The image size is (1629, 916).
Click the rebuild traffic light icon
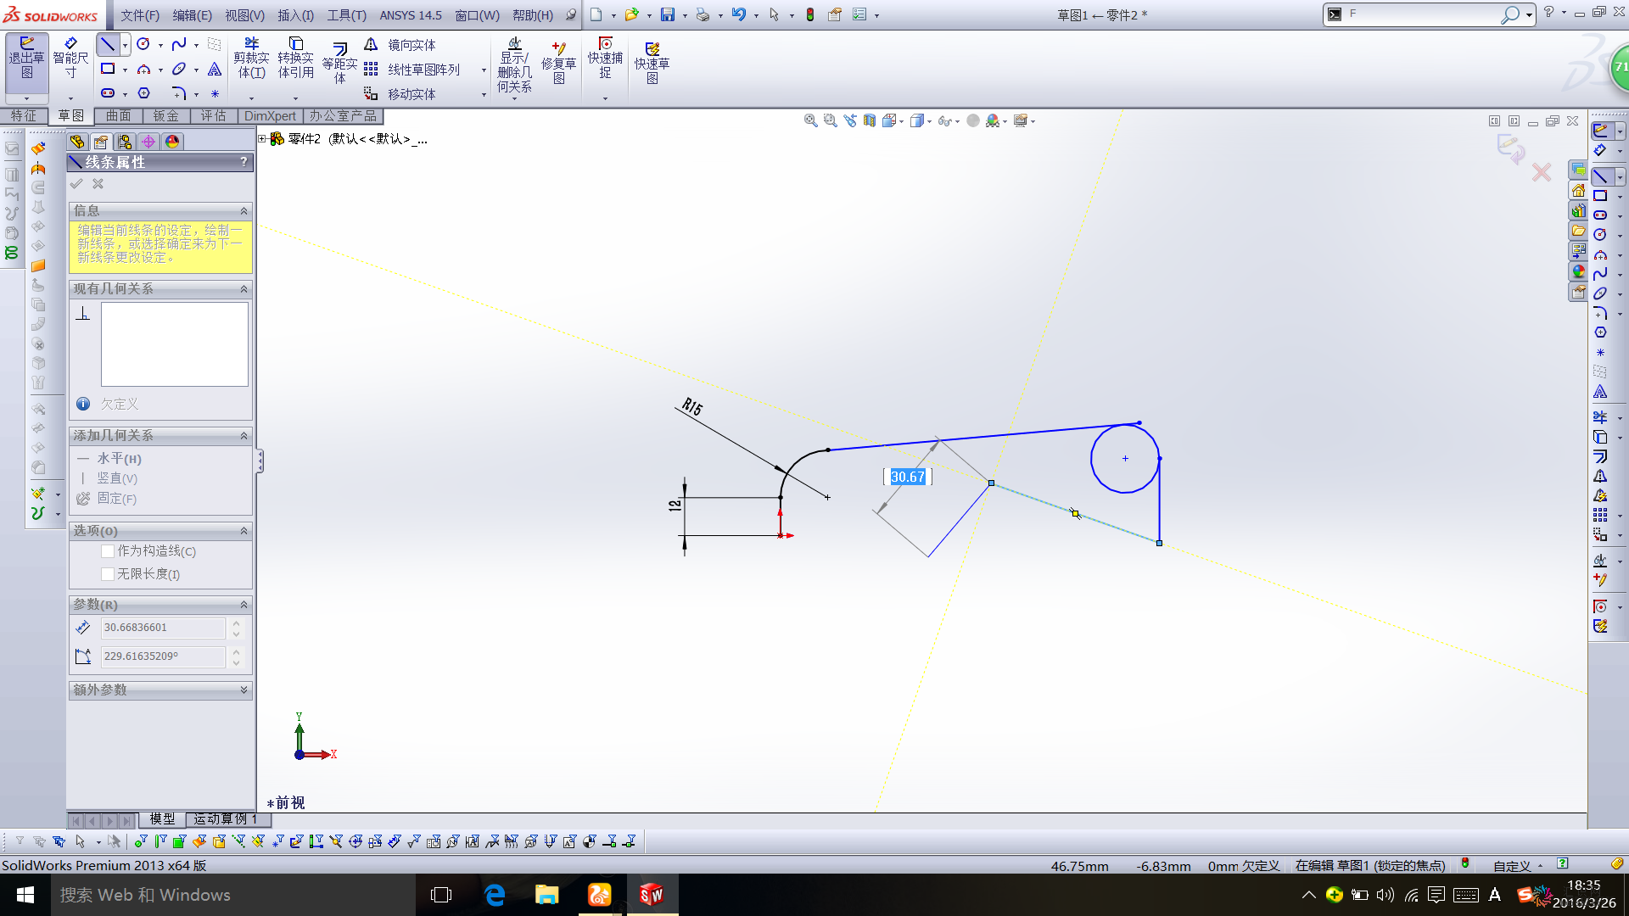[810, 14]
